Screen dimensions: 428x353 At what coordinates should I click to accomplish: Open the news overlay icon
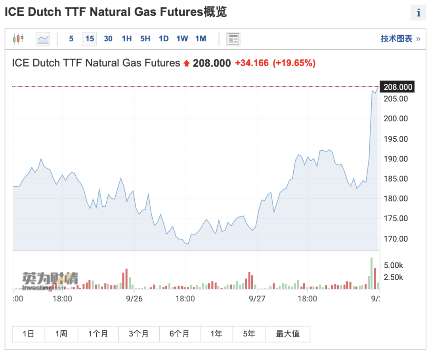pos(233,38)
